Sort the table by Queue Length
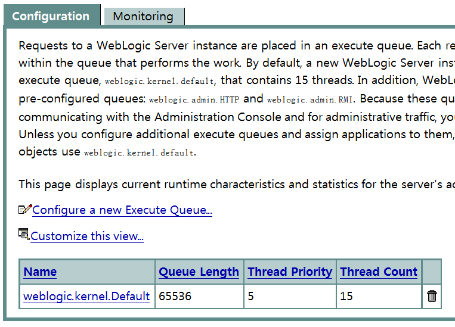This screenshot has height=327, width=455. click(x=199, y=272)
